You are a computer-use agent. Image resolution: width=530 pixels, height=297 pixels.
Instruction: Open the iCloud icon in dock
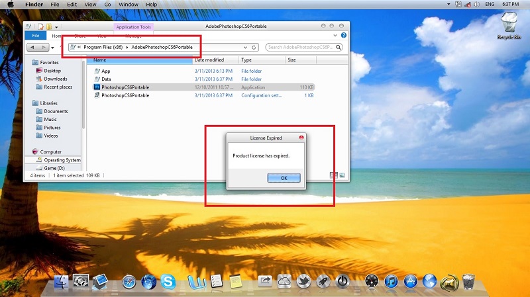coord(284,281)
